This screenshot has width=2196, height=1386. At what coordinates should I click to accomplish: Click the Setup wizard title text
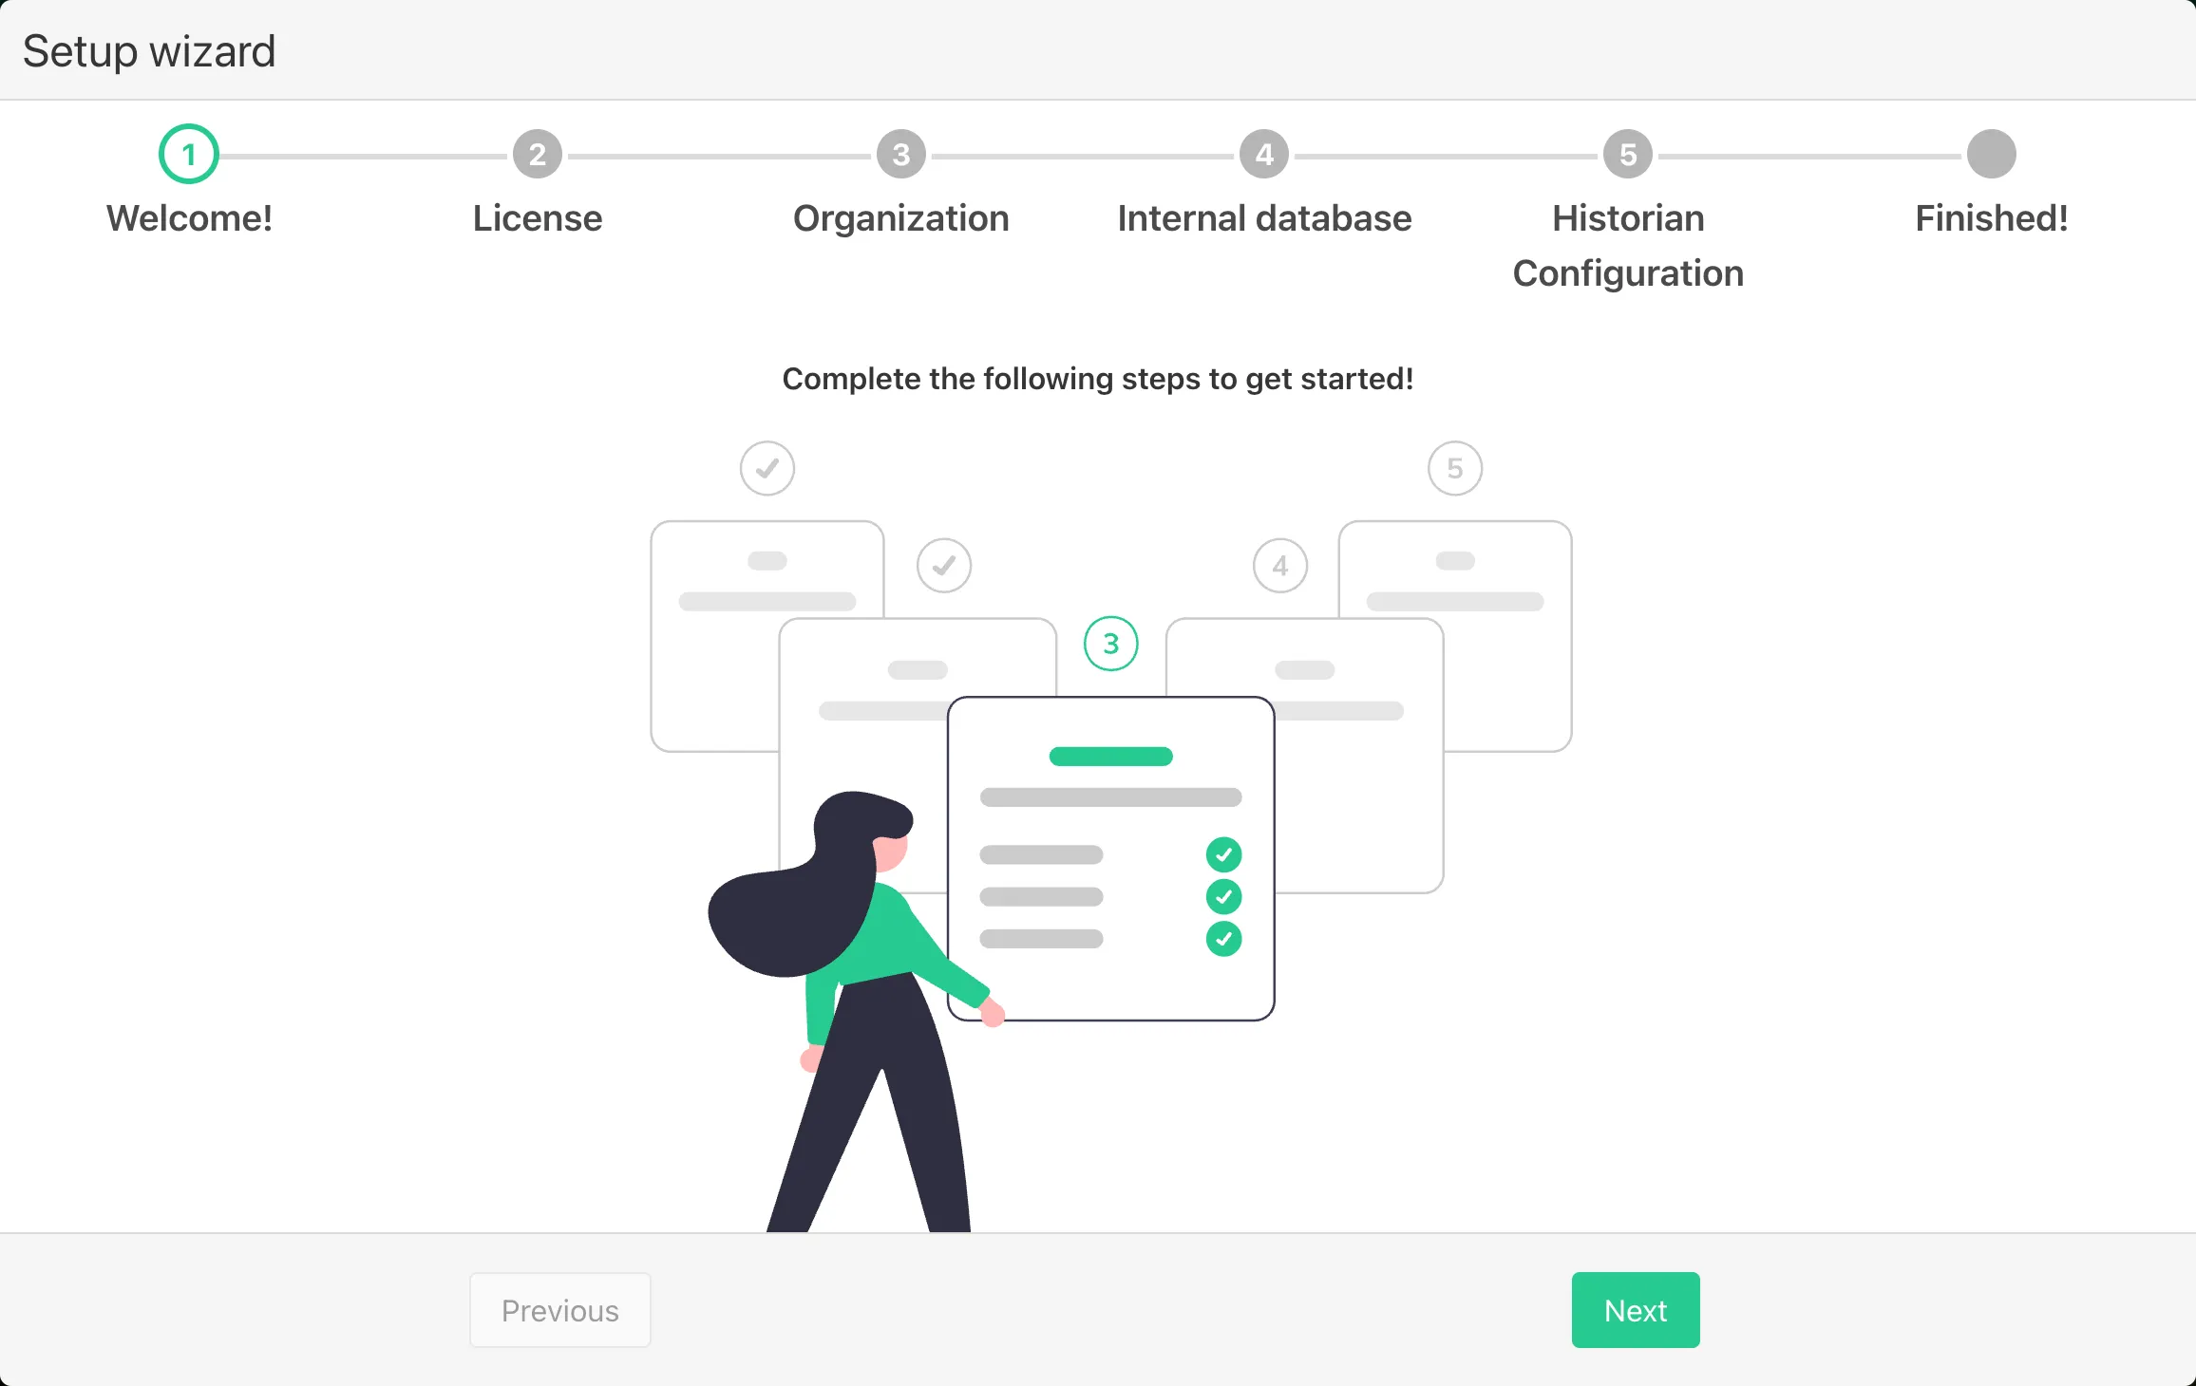point(149,50)
